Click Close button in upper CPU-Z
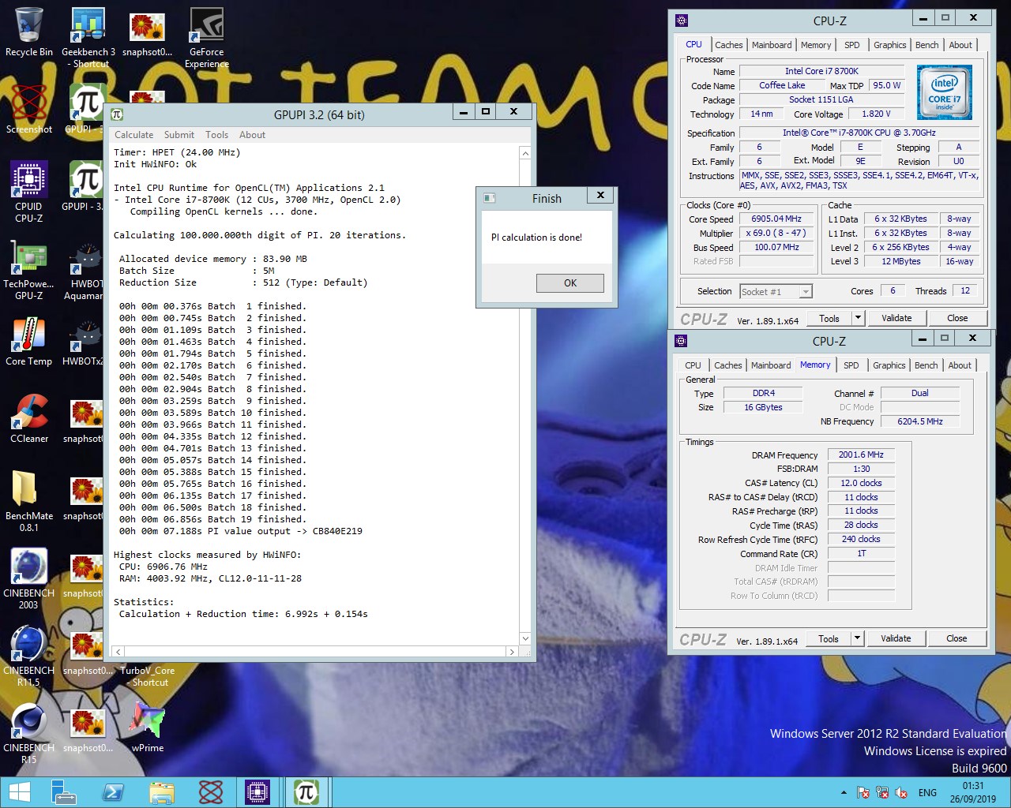1011x808 pixels. 957,319
